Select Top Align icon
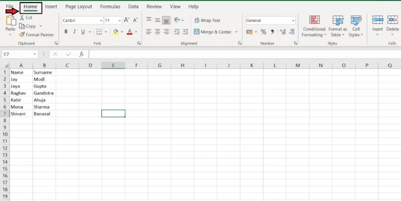Viewport: 401px width, 201px height. (149, 19)
